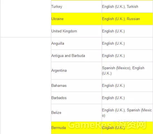Select language cell in the United Kingdom row

coord(127,31)
